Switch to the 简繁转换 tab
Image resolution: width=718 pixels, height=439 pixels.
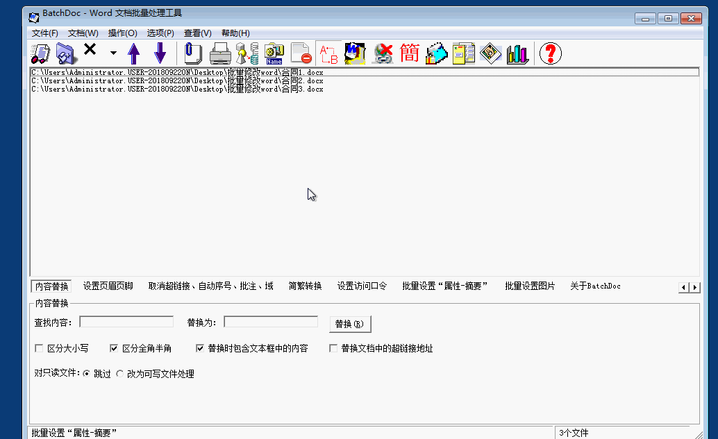(x=305, y=286)
